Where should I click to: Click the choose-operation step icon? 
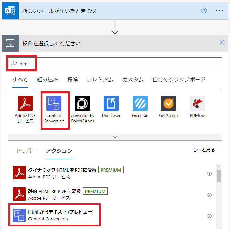point(10,43)
